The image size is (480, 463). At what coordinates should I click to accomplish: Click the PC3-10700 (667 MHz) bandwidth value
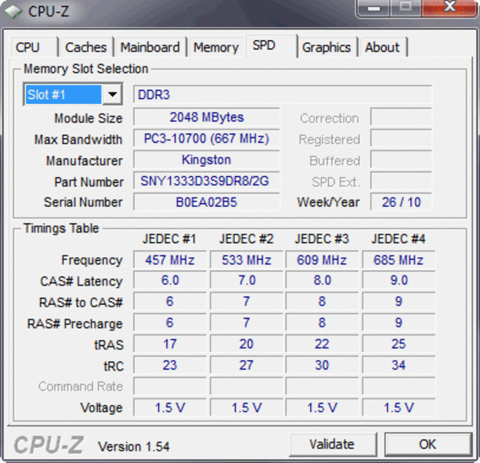[206, 139]
